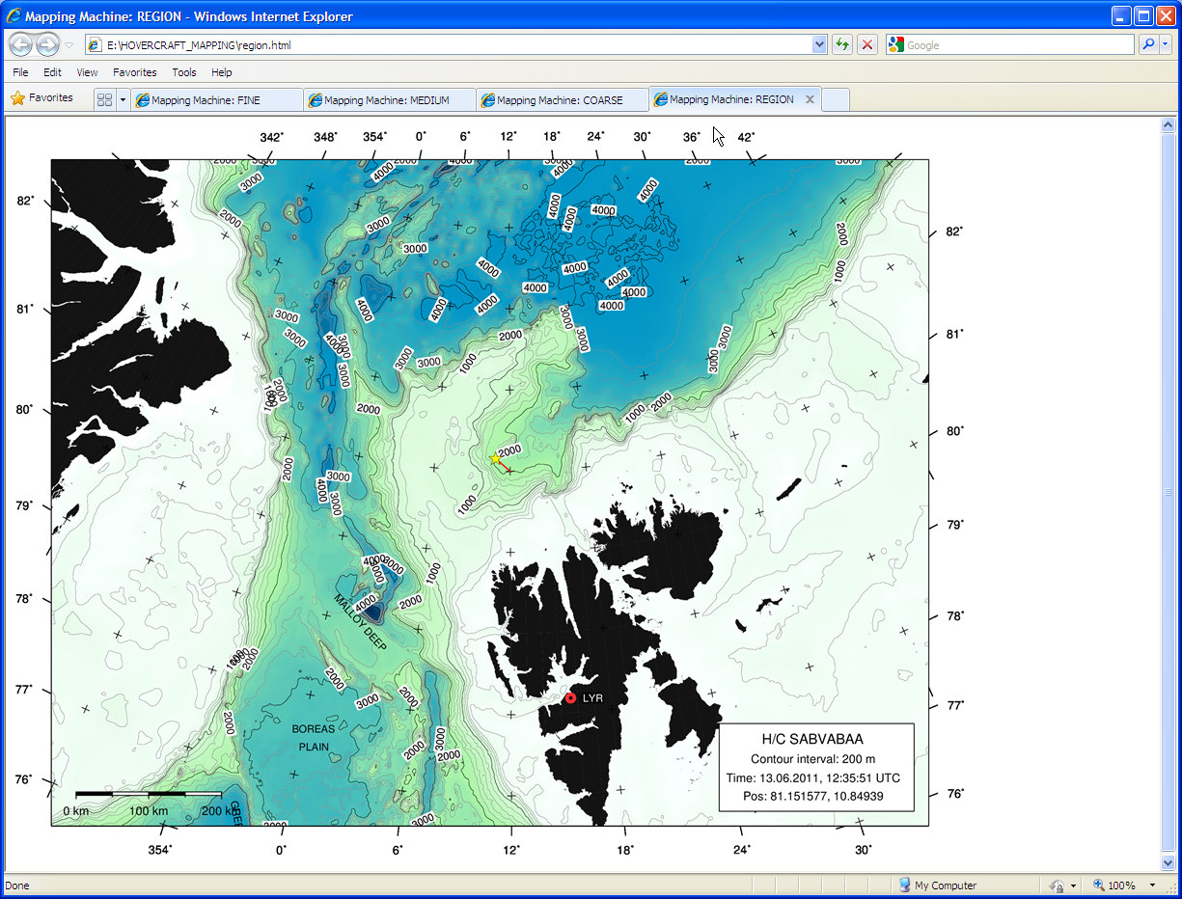Image resolution: width=1182 pixels, height=899 pixels.
Task: Click the protected mode security icon
Action: [1057, 885]
